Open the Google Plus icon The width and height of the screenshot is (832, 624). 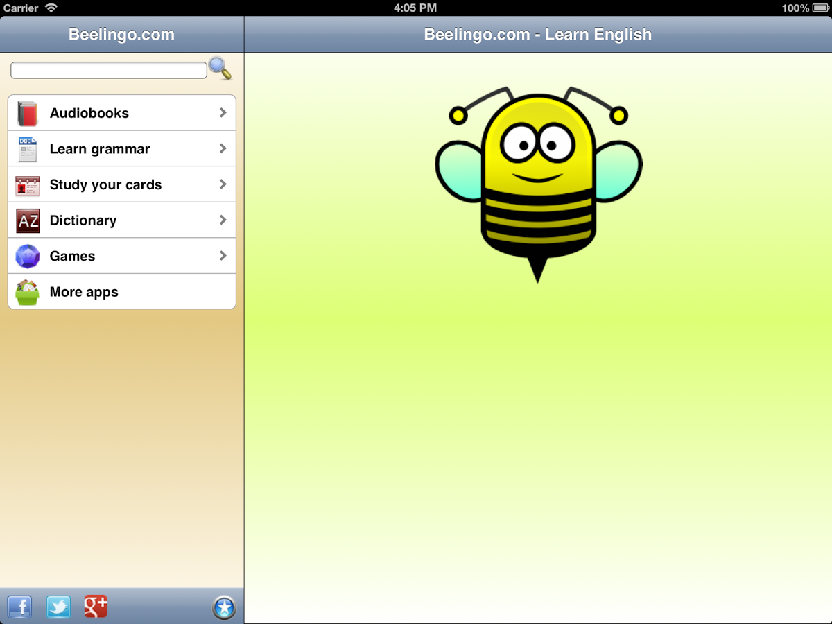pos(96,607)
